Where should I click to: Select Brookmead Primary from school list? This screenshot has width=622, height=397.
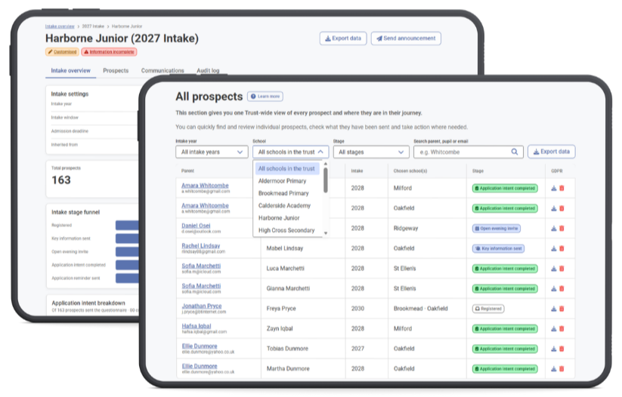(x=283, y=193)
